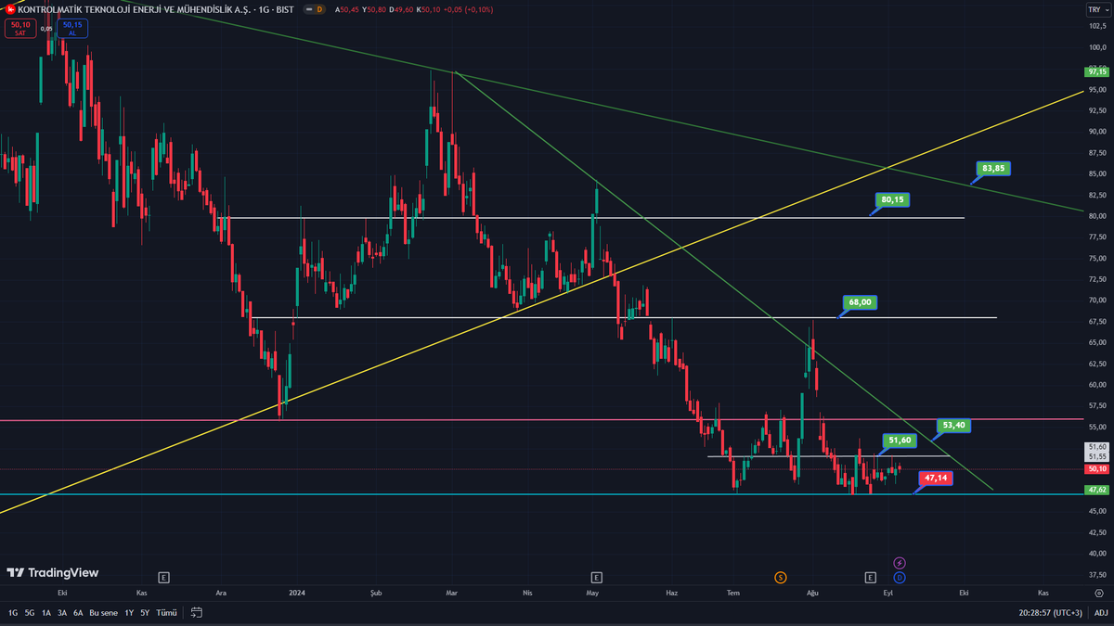Click the 47,62 price axis tag
Screen dimensions: 1114x626
[x=1096, y=489]
